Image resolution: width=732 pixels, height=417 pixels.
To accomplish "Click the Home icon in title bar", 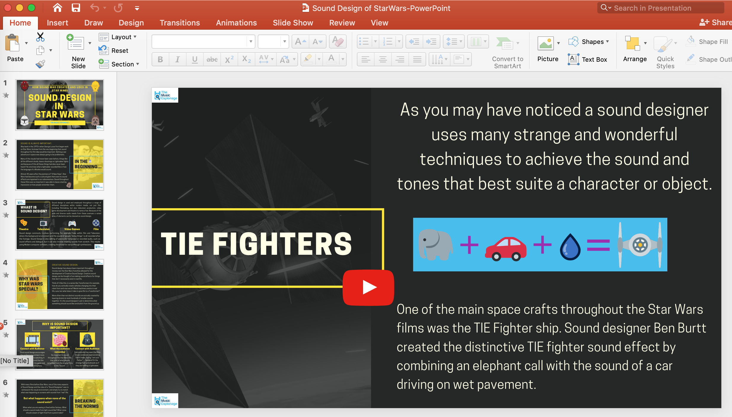I will coord(57,8).
